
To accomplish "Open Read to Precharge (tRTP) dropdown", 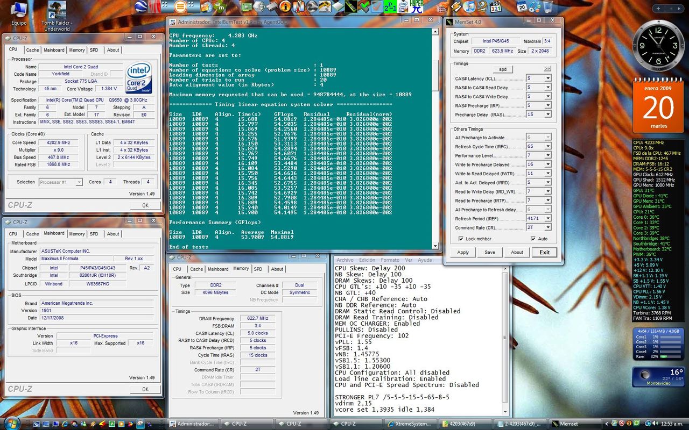I will coord(539,200).
